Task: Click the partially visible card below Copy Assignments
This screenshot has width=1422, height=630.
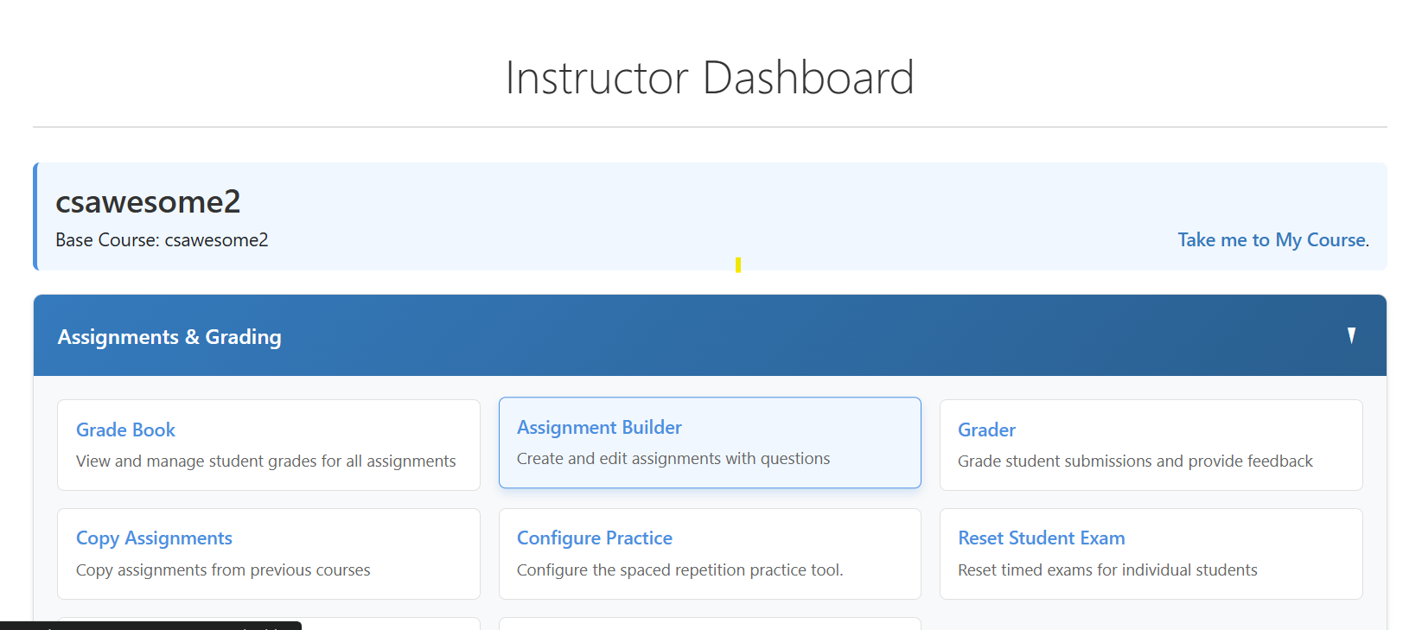Action: click(x=389, y=623)
